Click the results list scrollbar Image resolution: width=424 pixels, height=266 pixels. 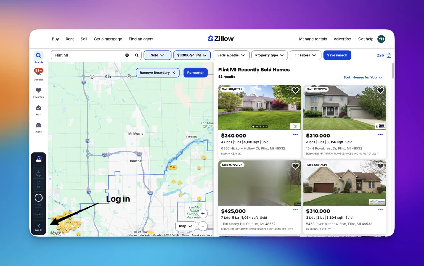pos(393,71)
